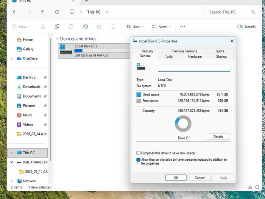The image size is (265, 199).
Task: Click Local Disk (C:) usage bar
Action: 101,51
